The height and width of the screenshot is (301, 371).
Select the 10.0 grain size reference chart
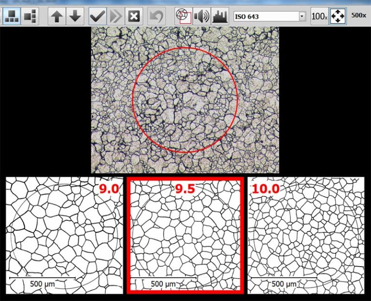[x=306, y=235]
